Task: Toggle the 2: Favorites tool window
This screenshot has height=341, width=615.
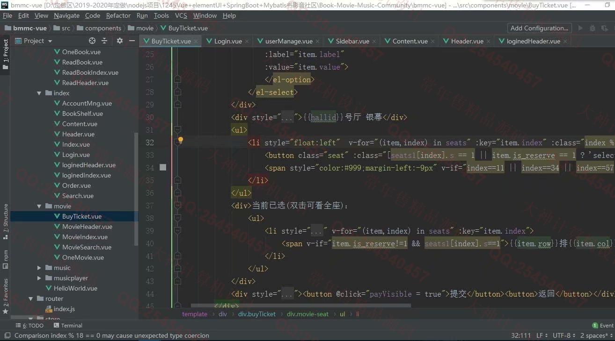Action: [x=6, y=296]
